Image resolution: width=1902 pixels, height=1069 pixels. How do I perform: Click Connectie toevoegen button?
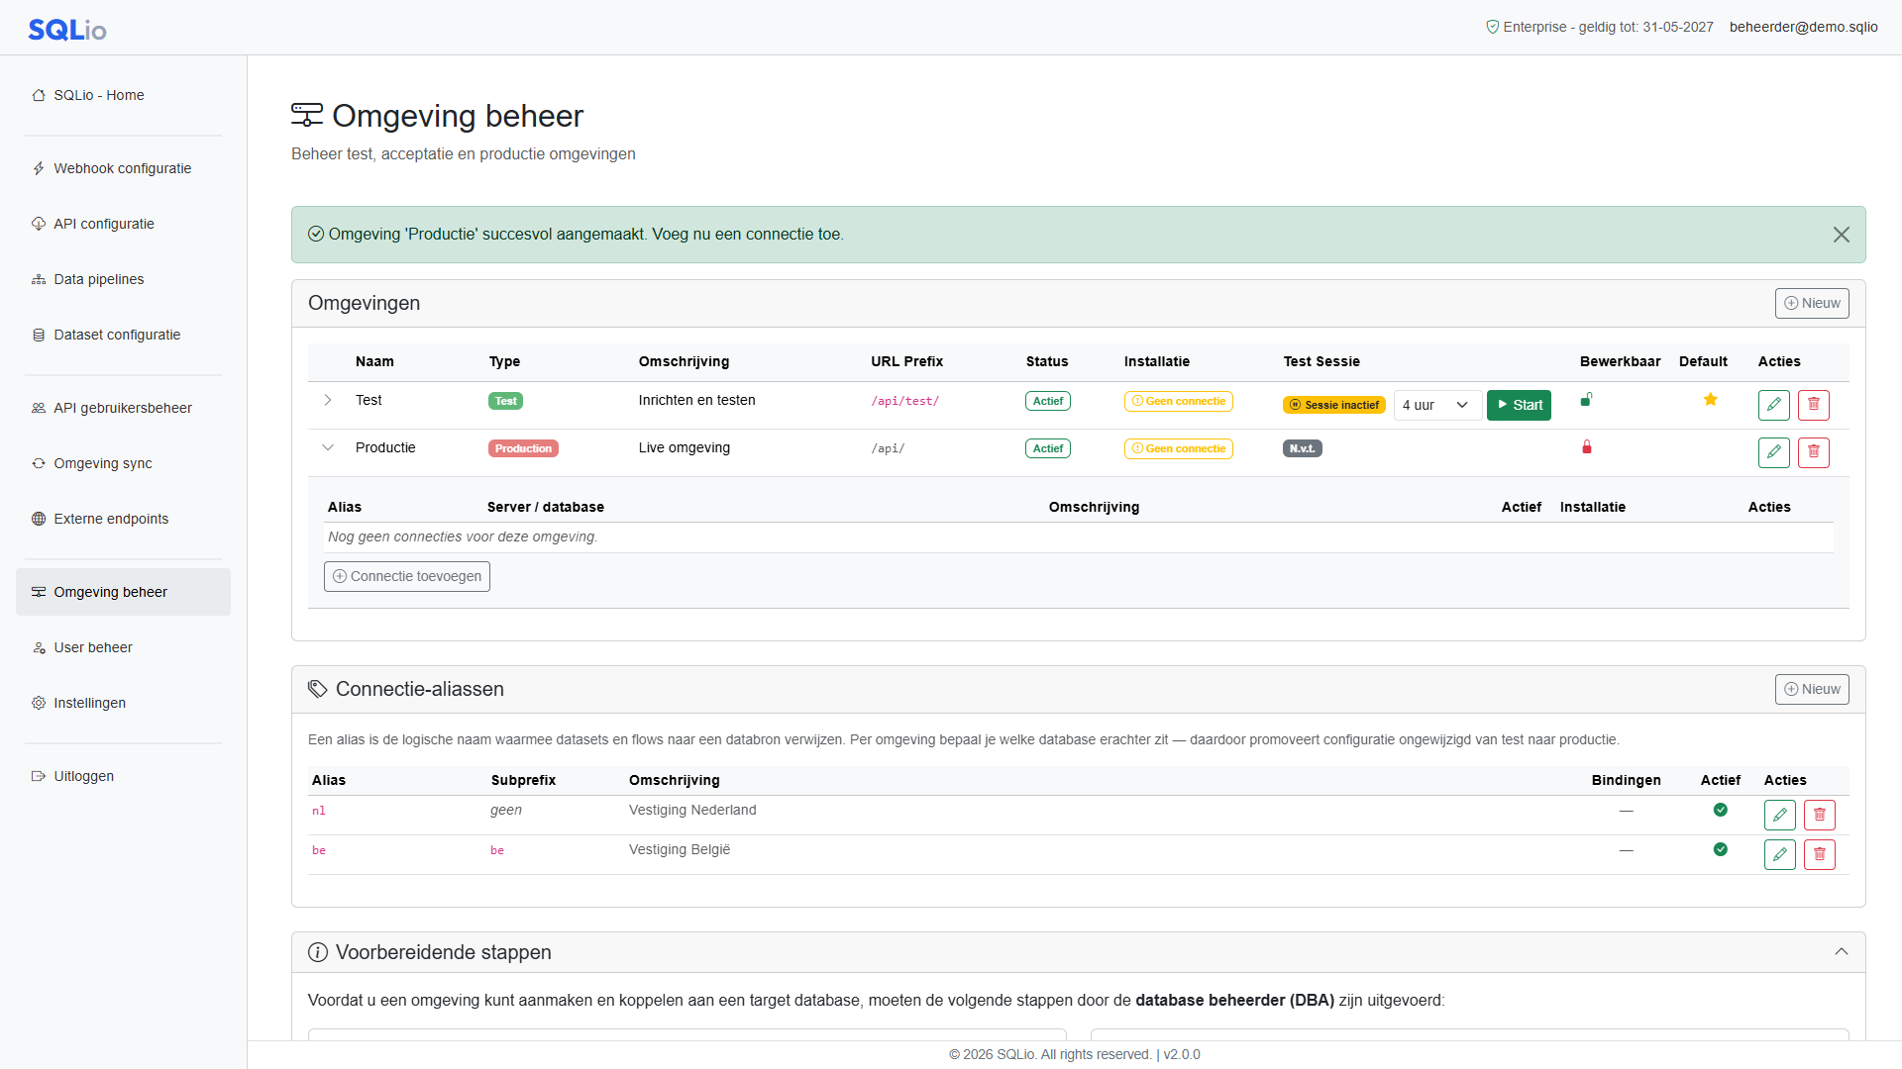[406, 576]
